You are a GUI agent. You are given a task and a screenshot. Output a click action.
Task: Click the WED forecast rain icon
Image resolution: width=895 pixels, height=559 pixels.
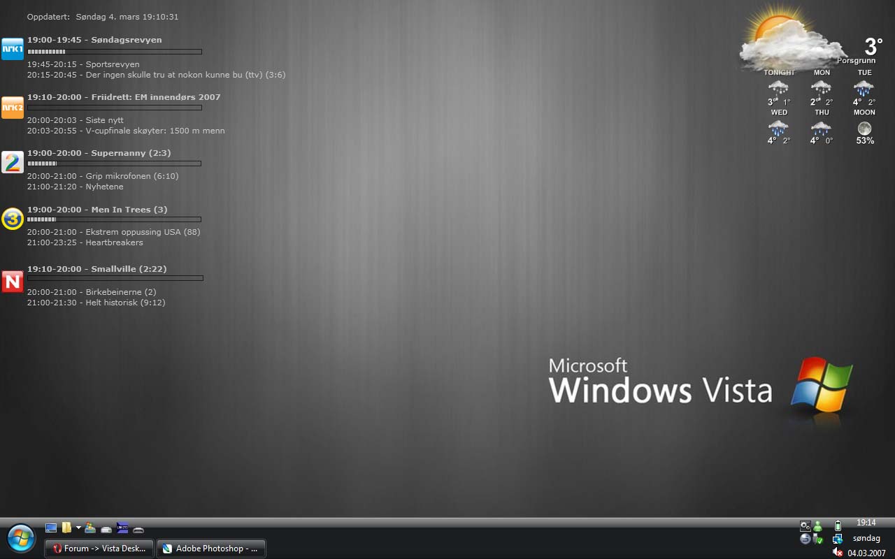click(x=778, y=128)
